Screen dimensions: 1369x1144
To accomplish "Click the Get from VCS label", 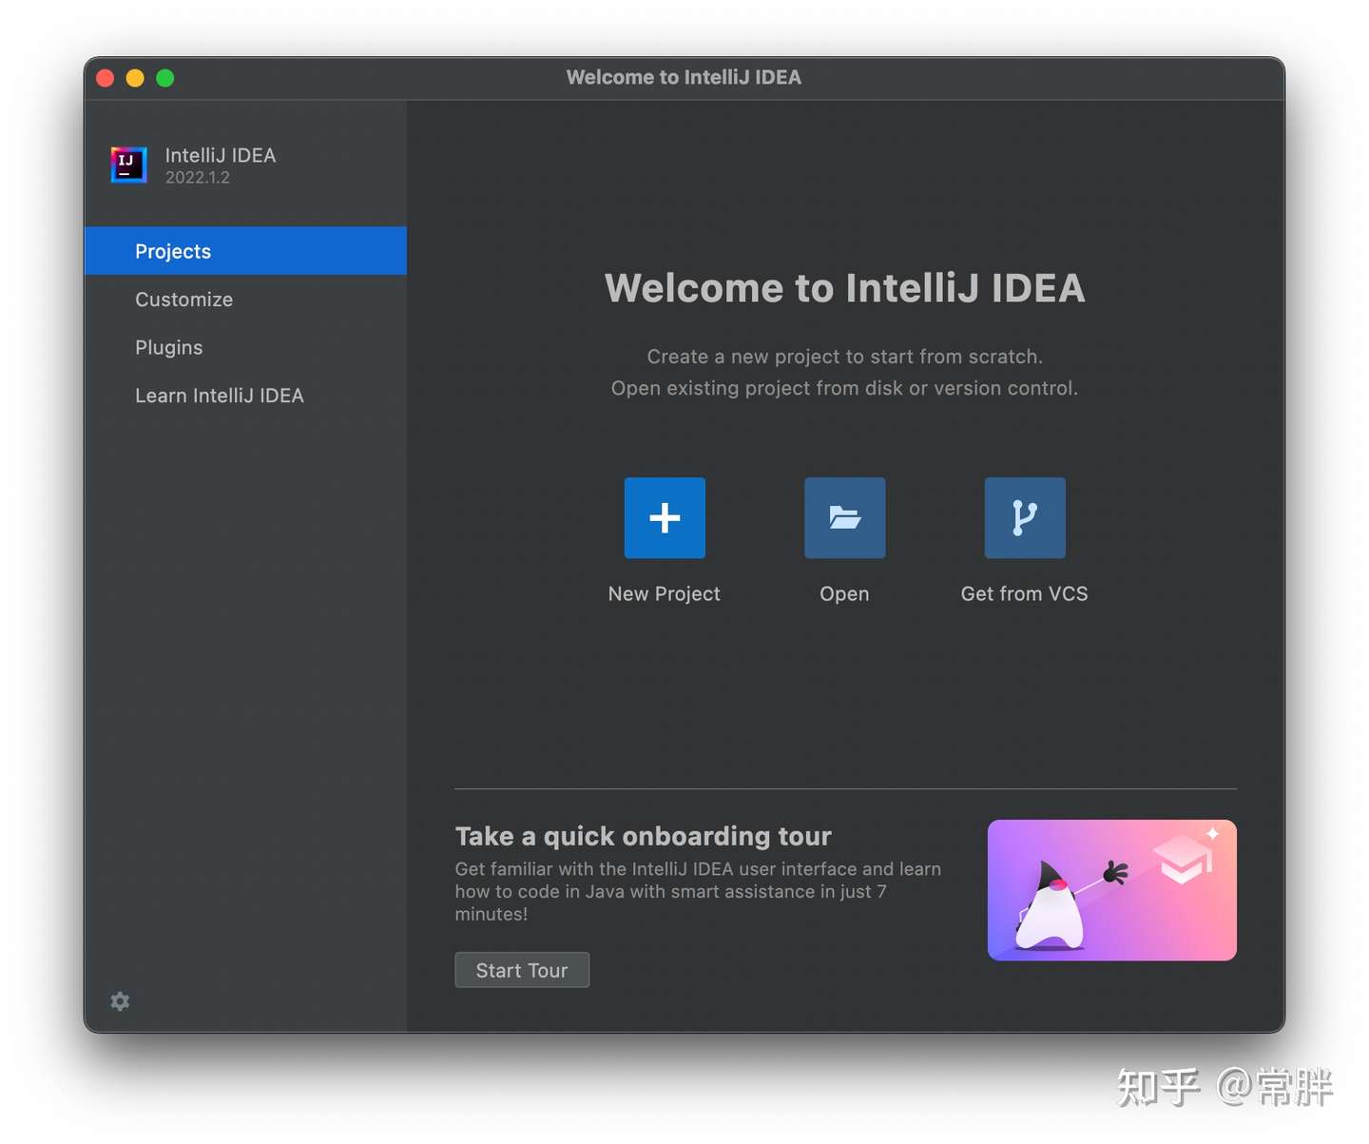I will tap(1025, 593).
